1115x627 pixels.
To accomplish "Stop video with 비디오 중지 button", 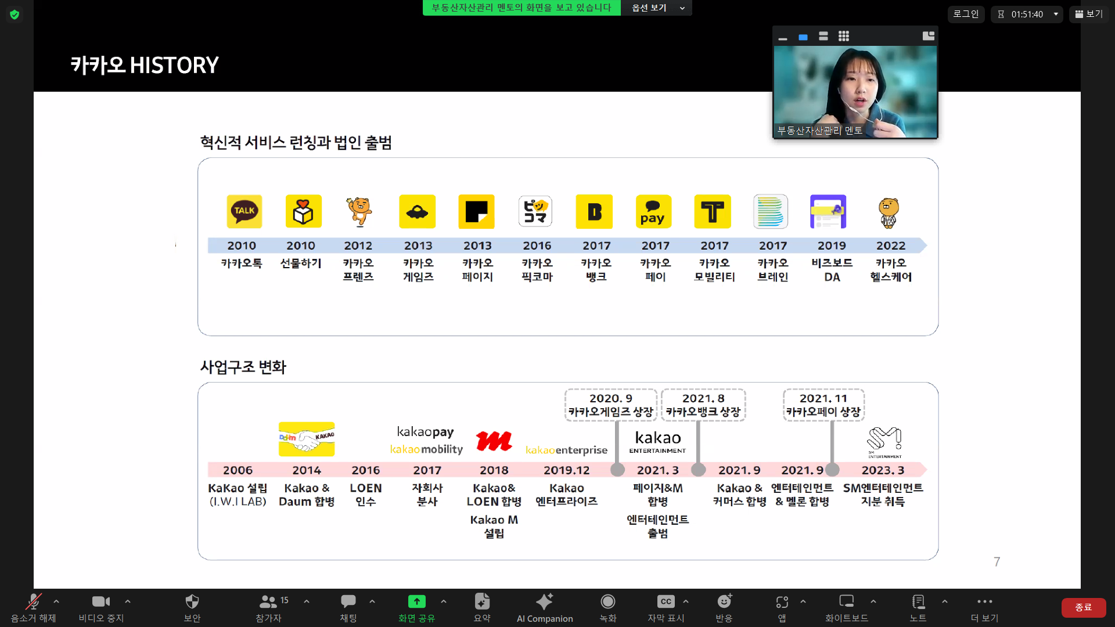I will (x=101, y=607).
